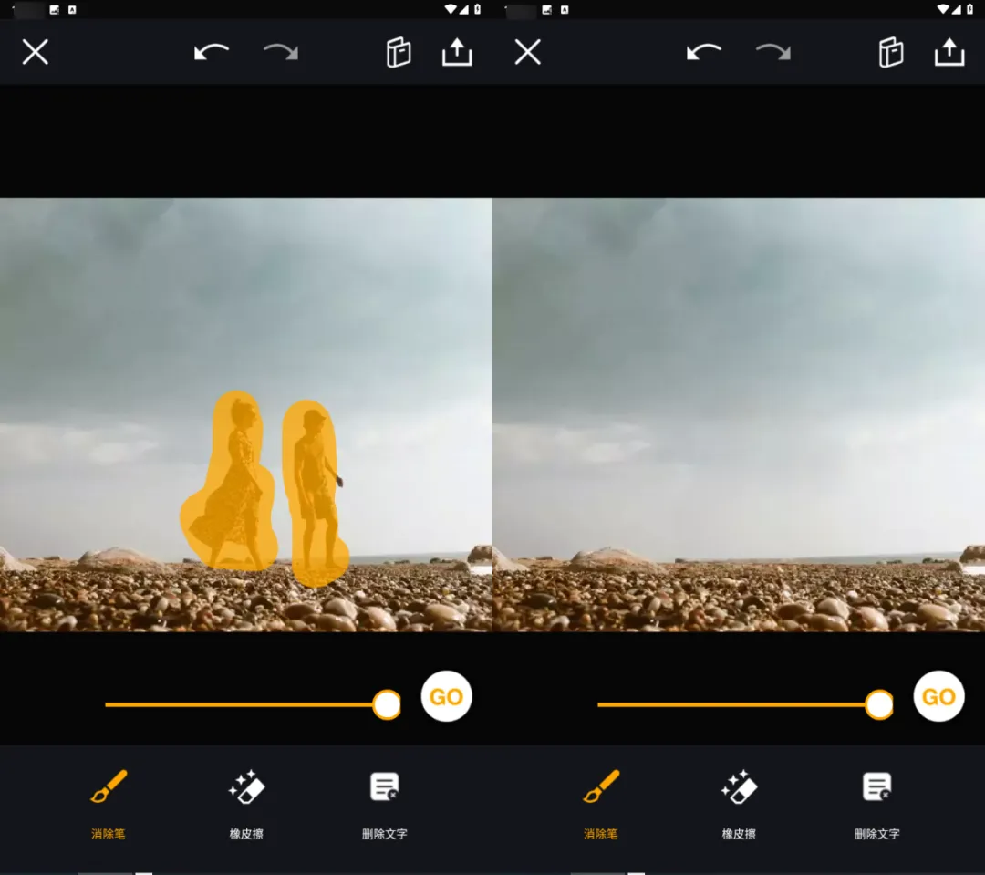Choose 删除文字 tool in right screen
This screenshot has width=985, height=875.
[x=877, y=804]
